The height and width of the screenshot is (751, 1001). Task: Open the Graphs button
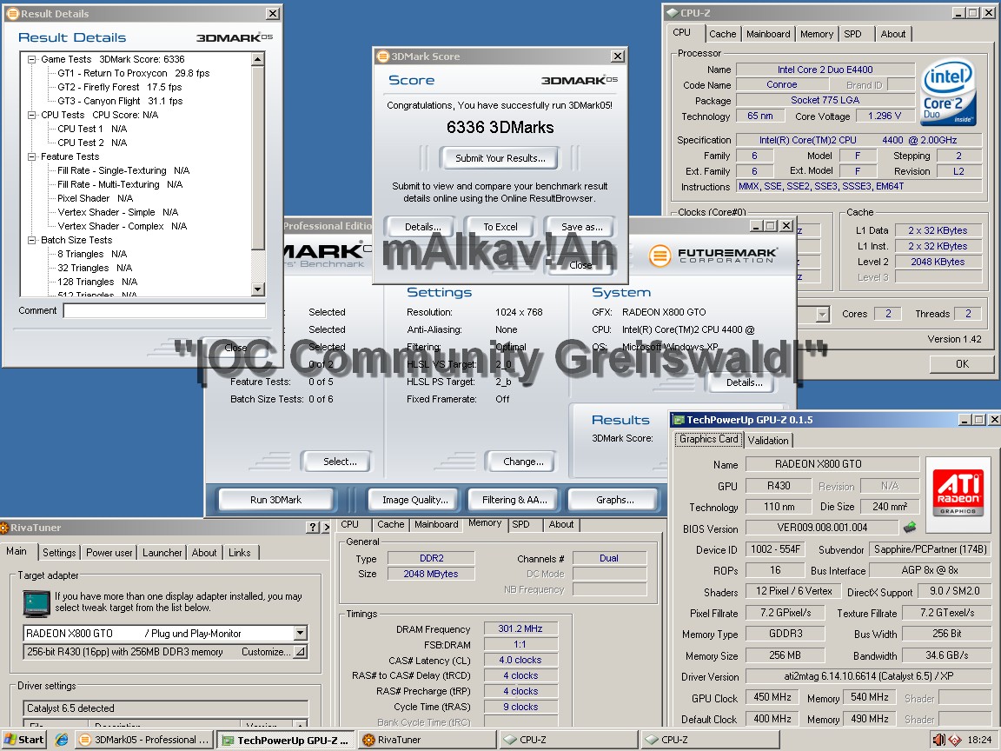614,500
